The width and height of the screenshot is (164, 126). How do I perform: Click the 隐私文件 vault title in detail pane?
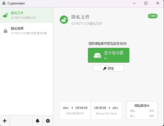80,17
